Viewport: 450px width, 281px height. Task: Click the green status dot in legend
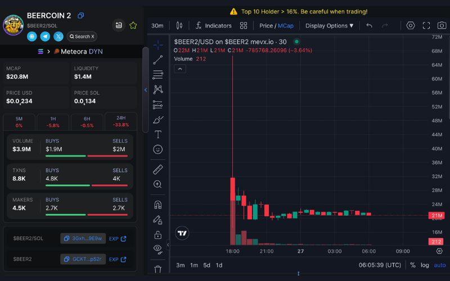[x=297, y=42]
